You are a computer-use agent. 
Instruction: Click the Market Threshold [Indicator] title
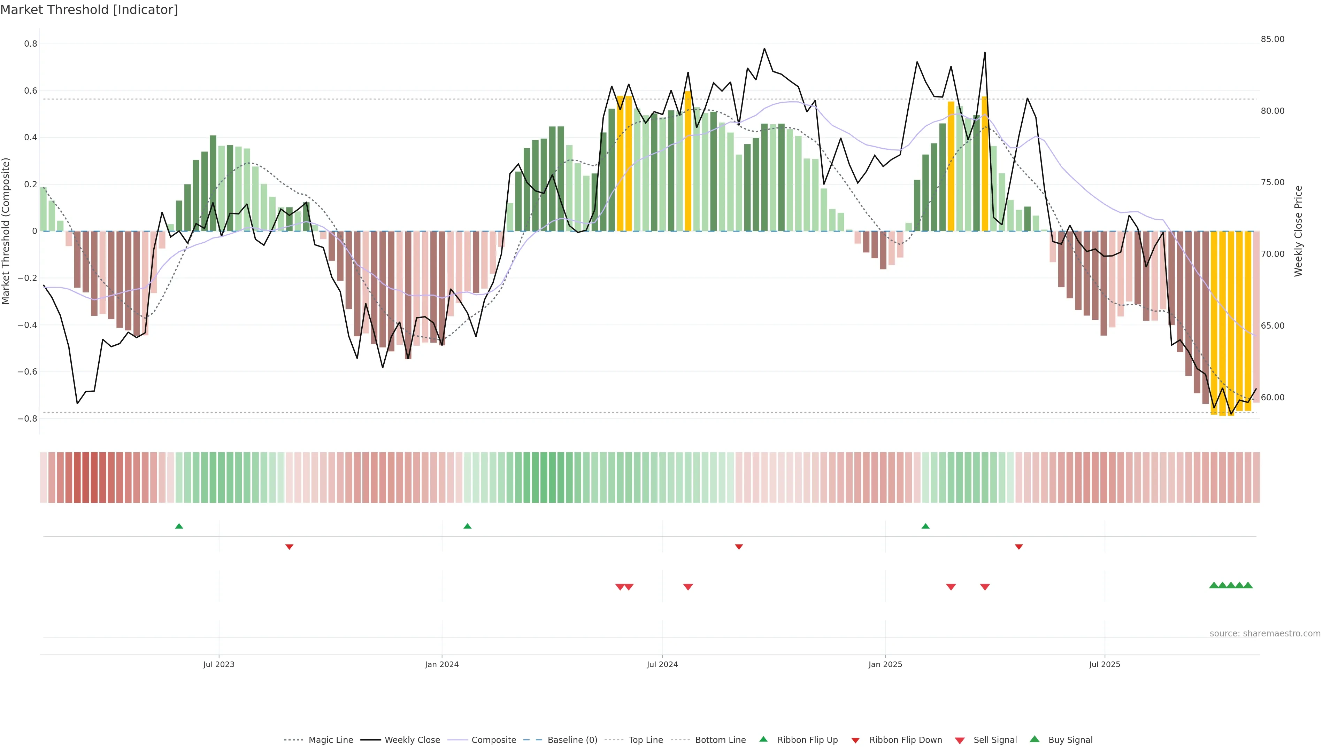pyautogui.click(x=89, y=10)
